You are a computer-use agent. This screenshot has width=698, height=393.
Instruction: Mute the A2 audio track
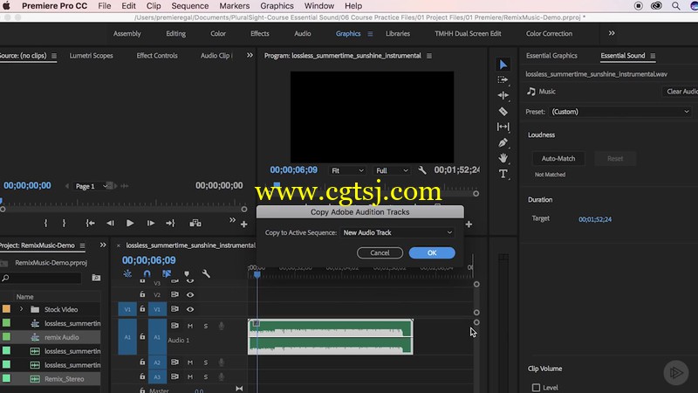coord(190,362)
